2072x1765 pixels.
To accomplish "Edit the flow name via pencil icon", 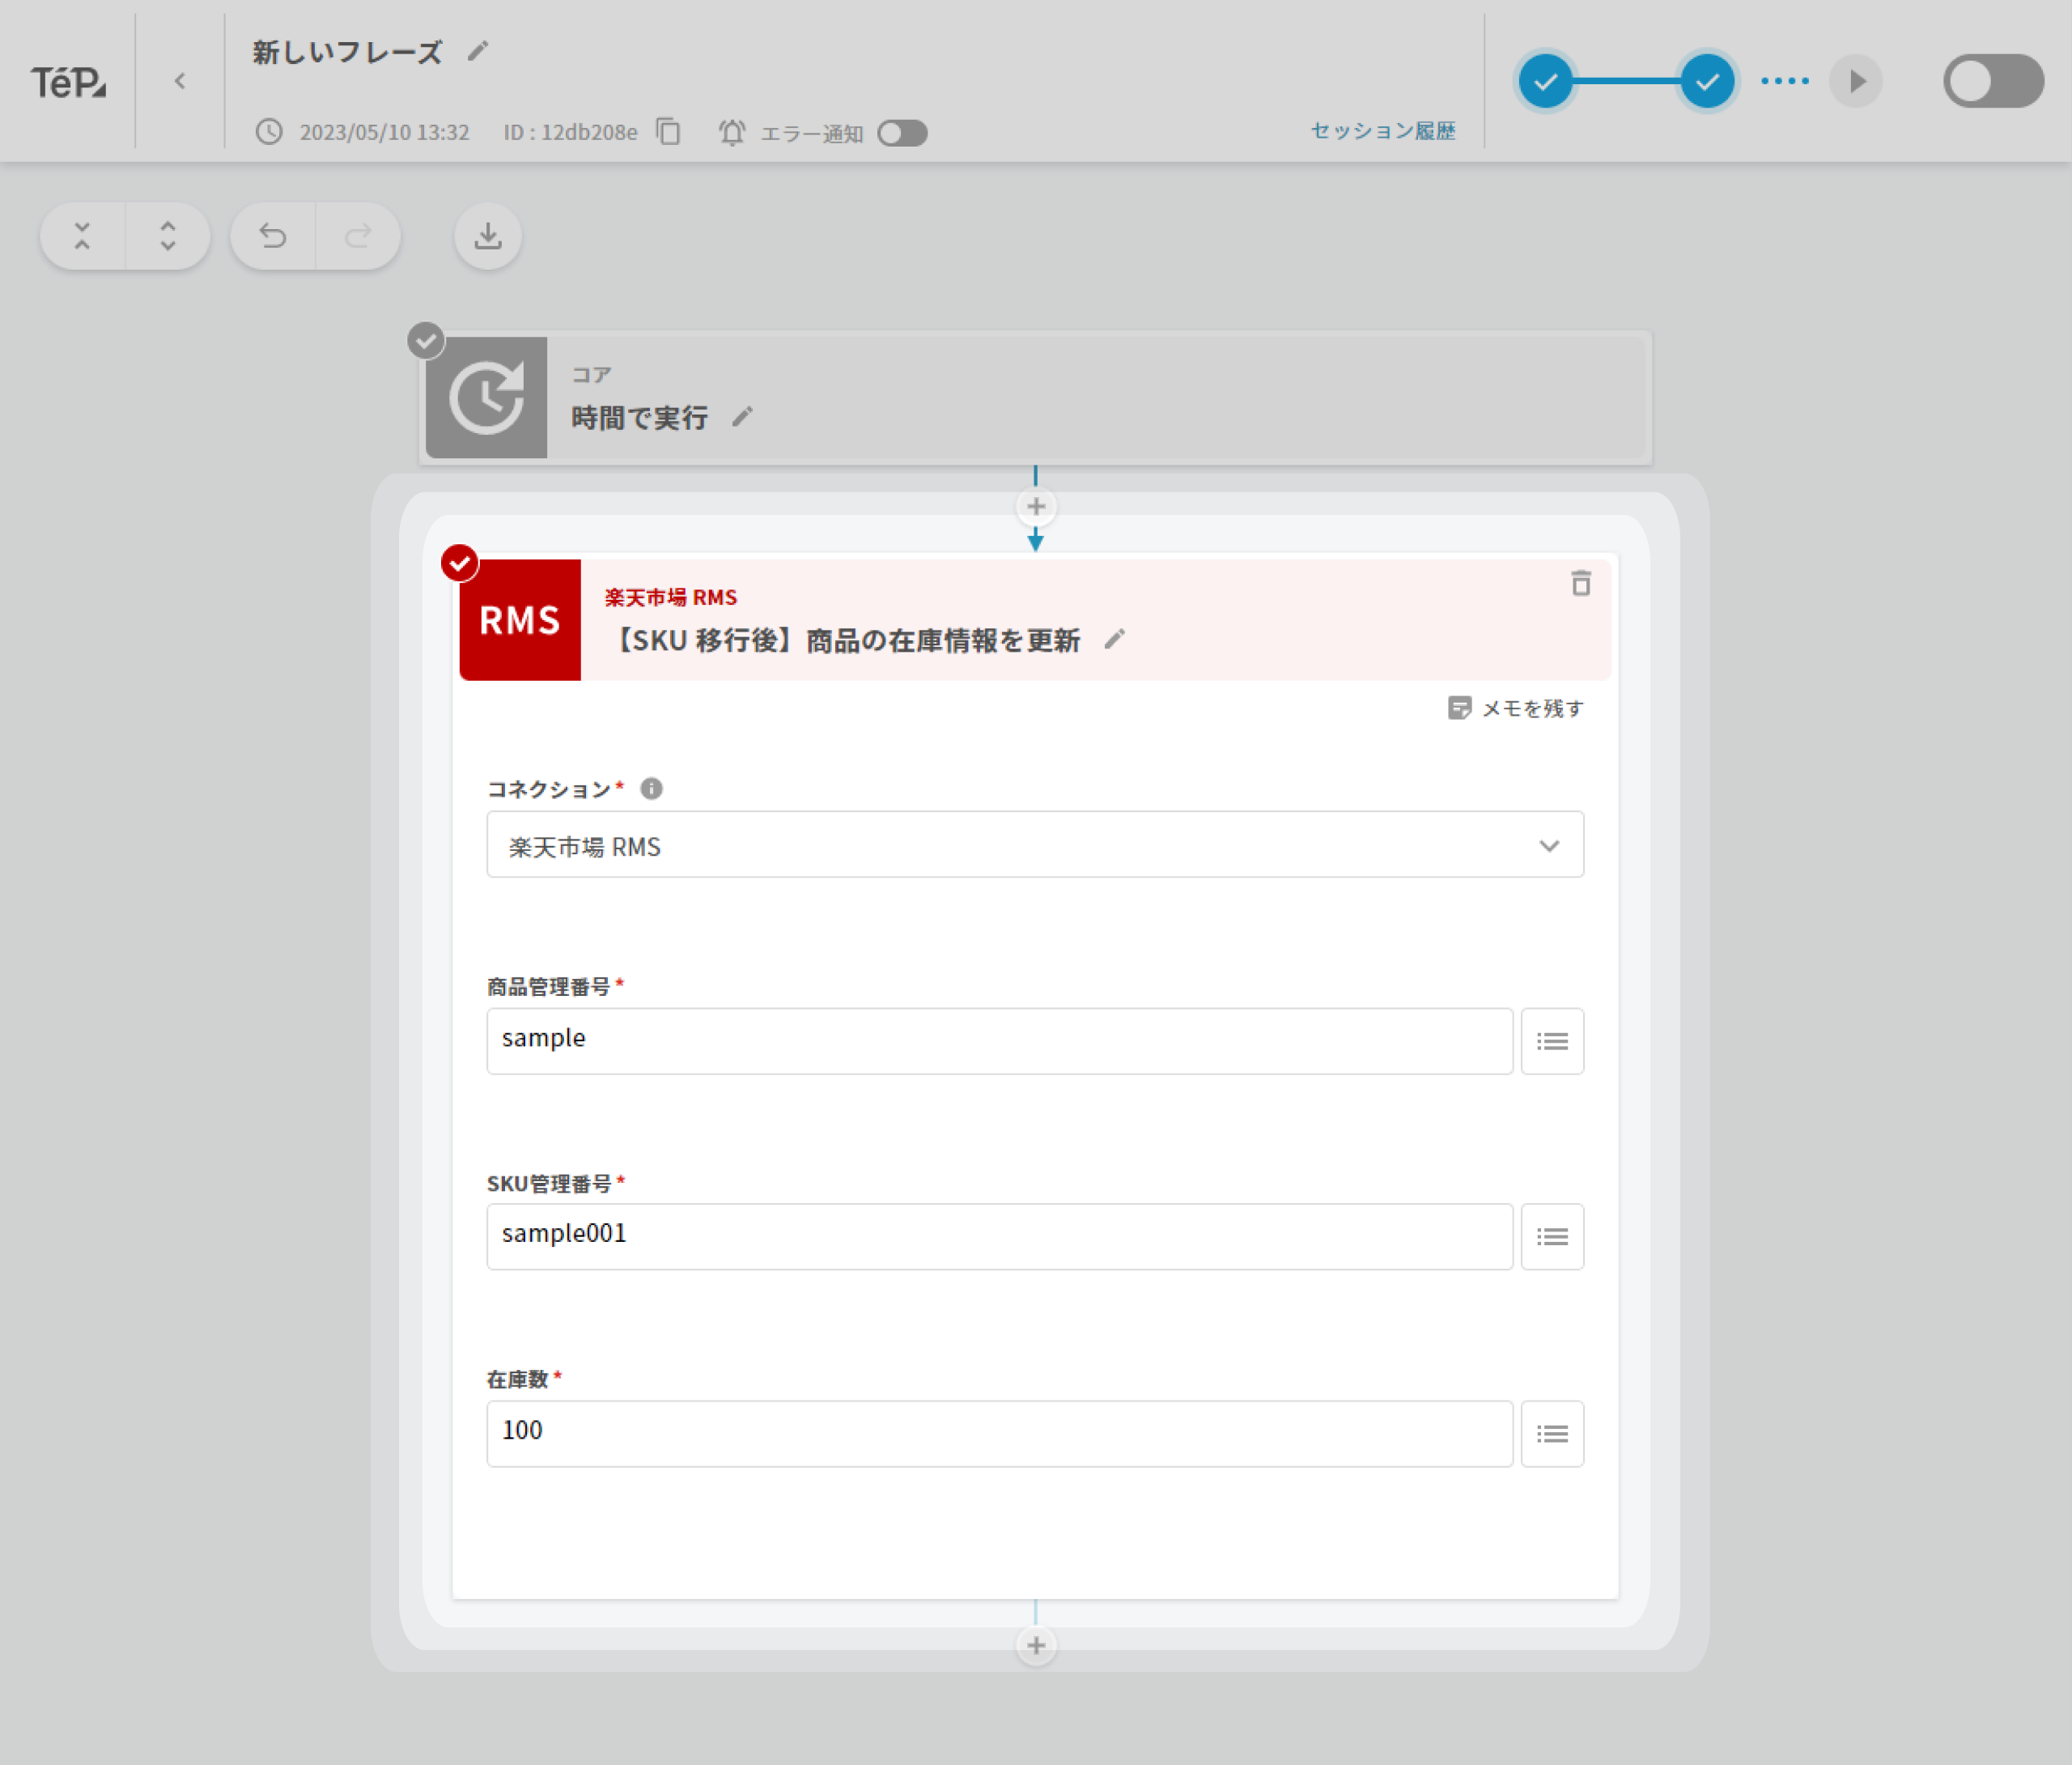I will (x=478, y=51).
